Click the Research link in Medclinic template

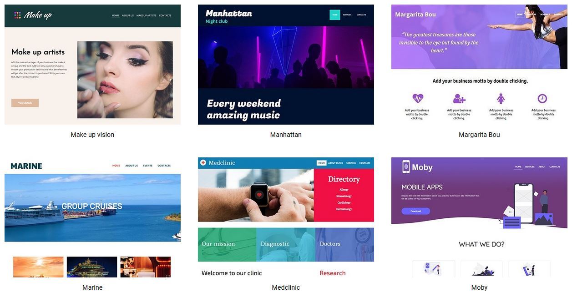click(x=333, y=273)
